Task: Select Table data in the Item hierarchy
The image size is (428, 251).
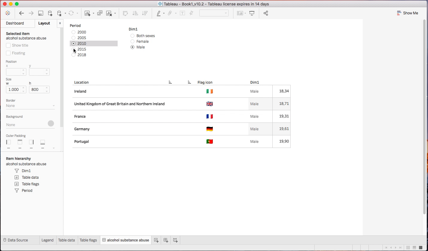Action: click(30, 177)
